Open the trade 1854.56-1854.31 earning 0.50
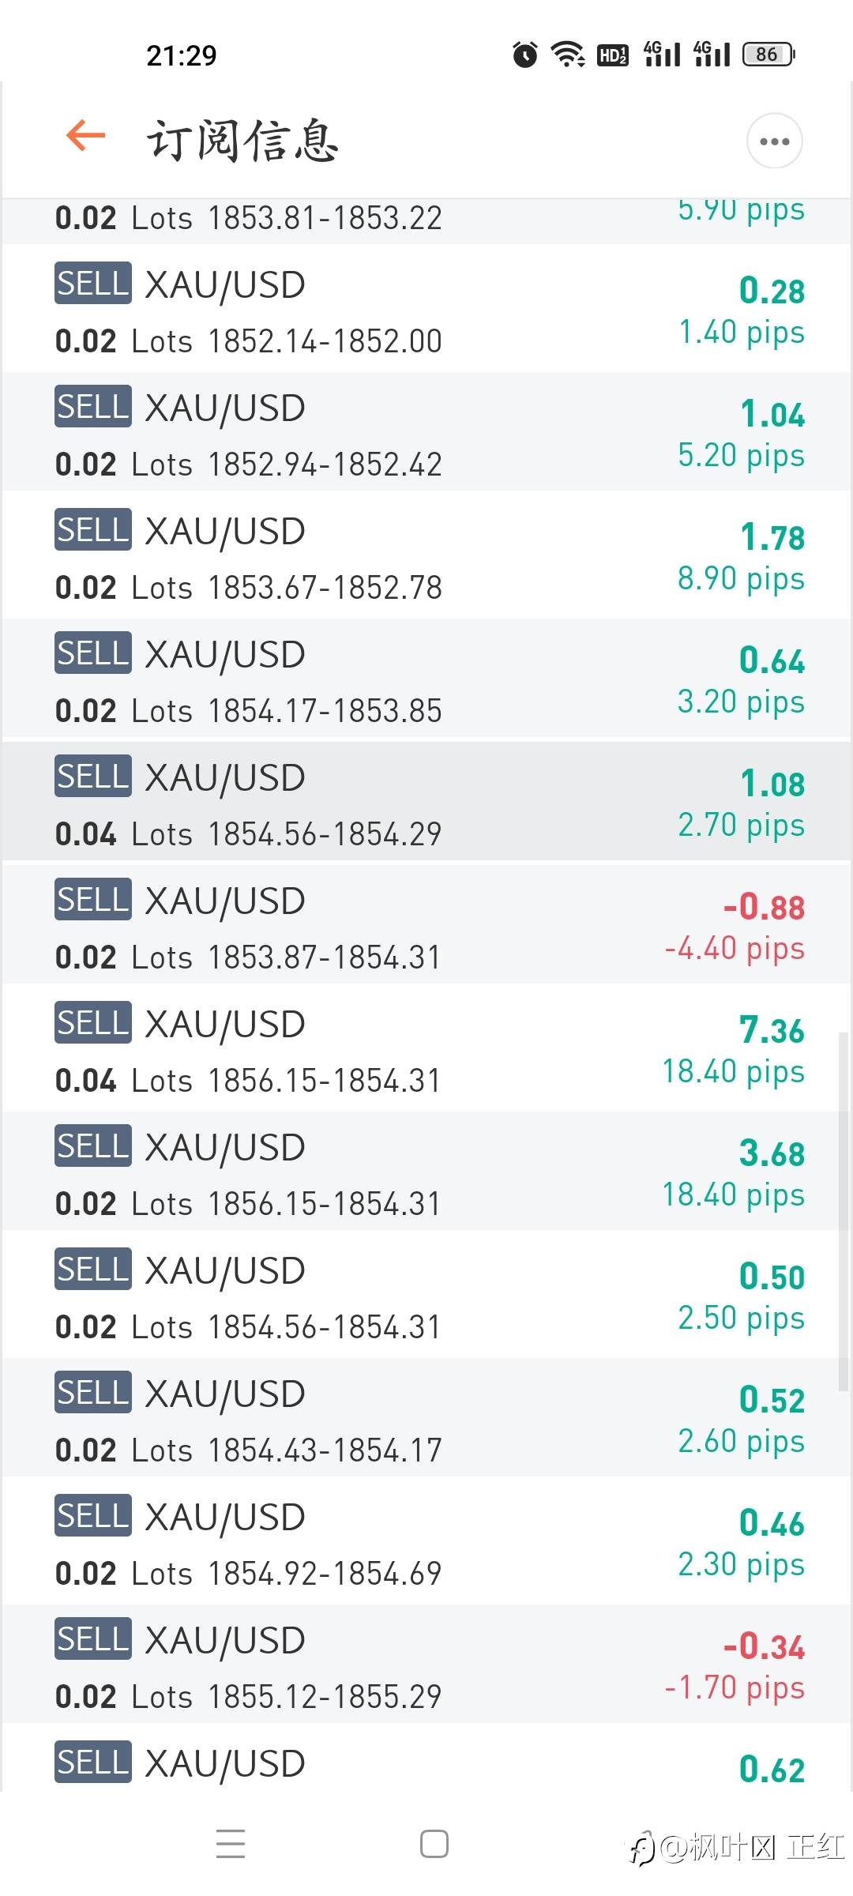Image resolution: width=853 pixels, height=1896 pixels. click(x=426, y=1296)
